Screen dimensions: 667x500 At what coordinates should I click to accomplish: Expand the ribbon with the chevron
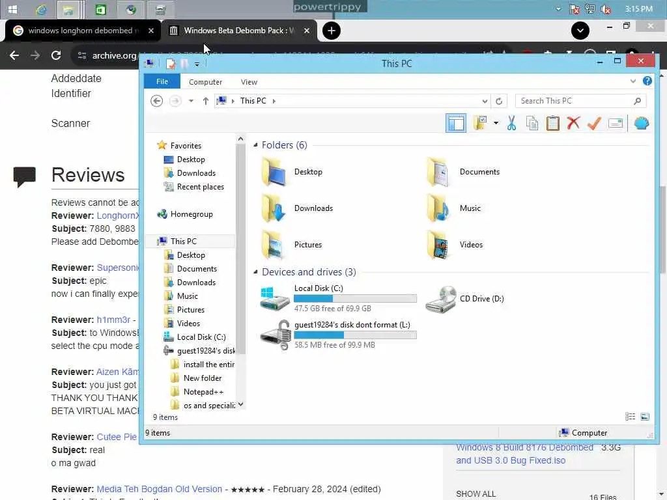pos(633,81)
